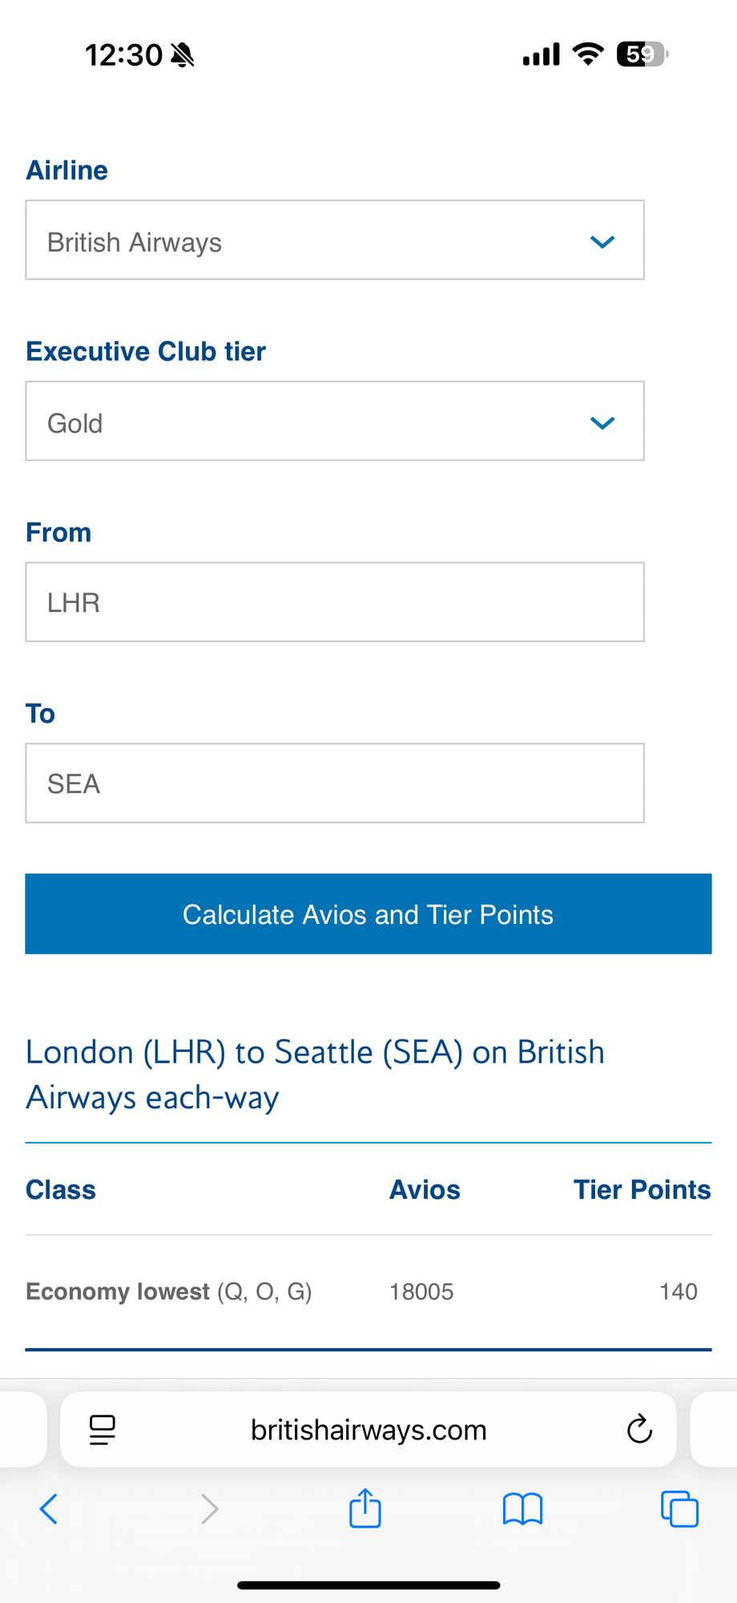Tap Safari forward arrow button

pos(209,1508)
